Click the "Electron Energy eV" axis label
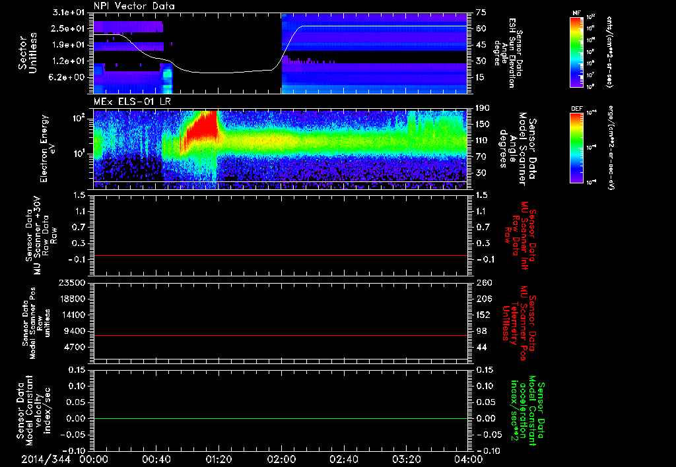This screenshot has height=467, width=676. 48,148
